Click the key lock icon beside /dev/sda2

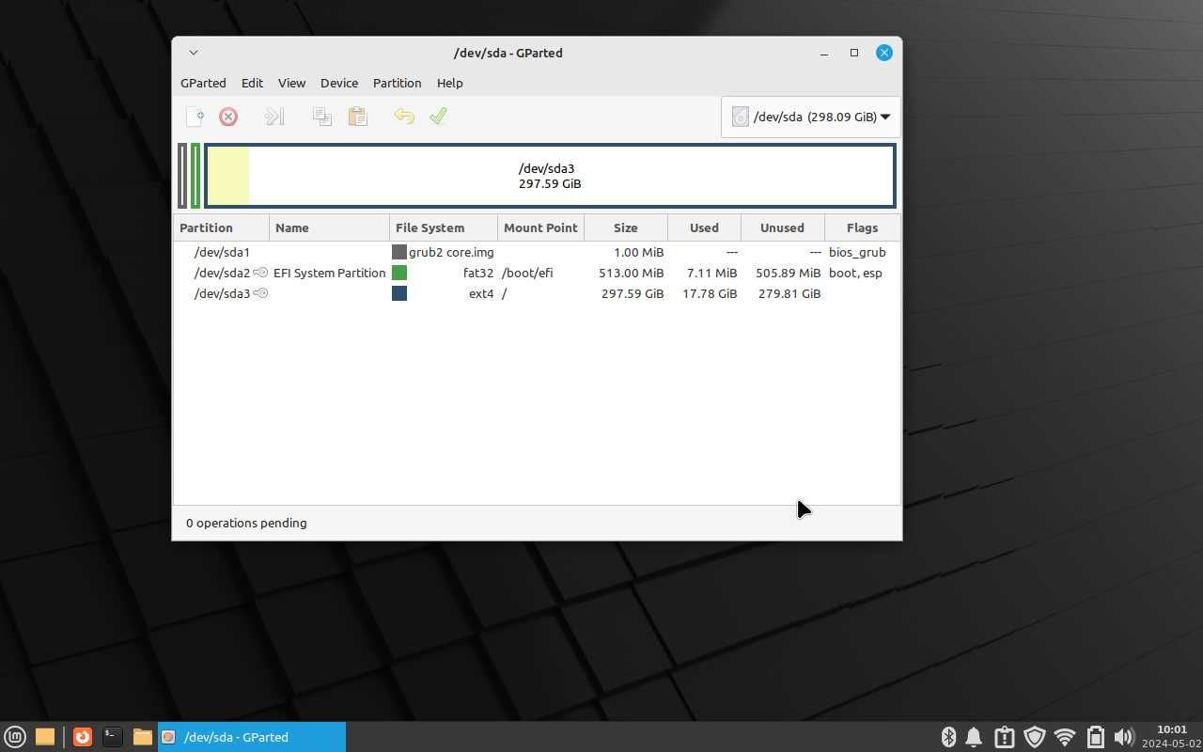[x=260, y=273]
